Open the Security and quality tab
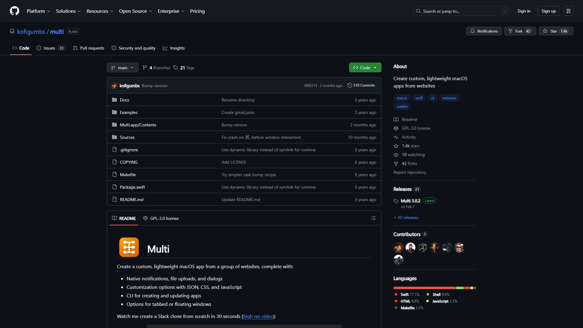 (x=134, y=48)
